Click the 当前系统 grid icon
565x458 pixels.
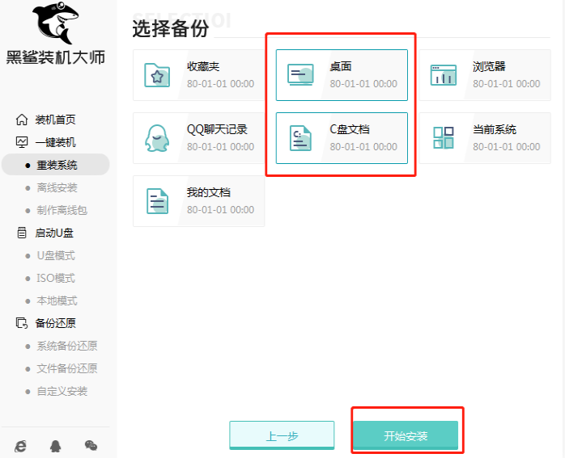[444, 138]
